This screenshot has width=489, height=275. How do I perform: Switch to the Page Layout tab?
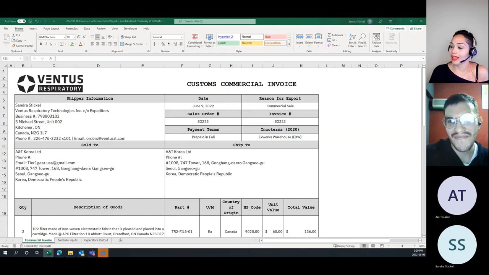click(51, 29)
